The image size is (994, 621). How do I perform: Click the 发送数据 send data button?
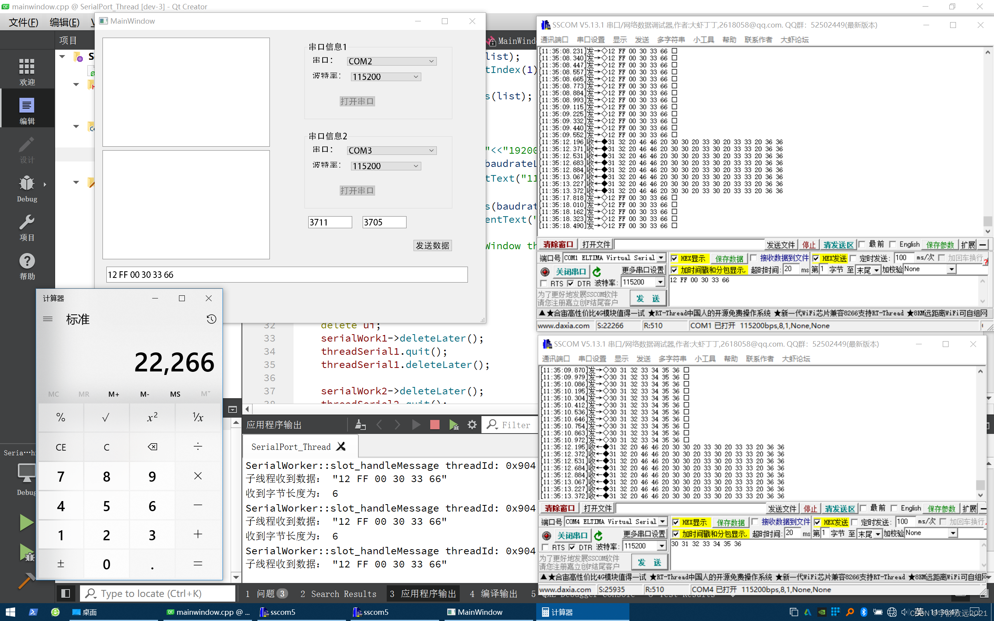pos(432,245)
